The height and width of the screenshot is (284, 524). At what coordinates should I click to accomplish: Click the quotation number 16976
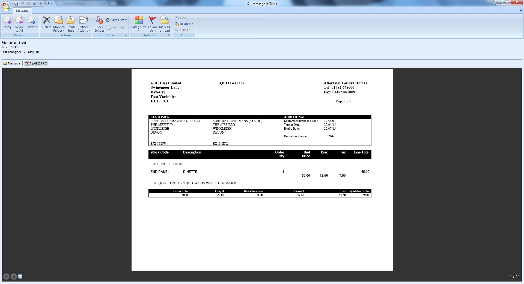[330, 136]
